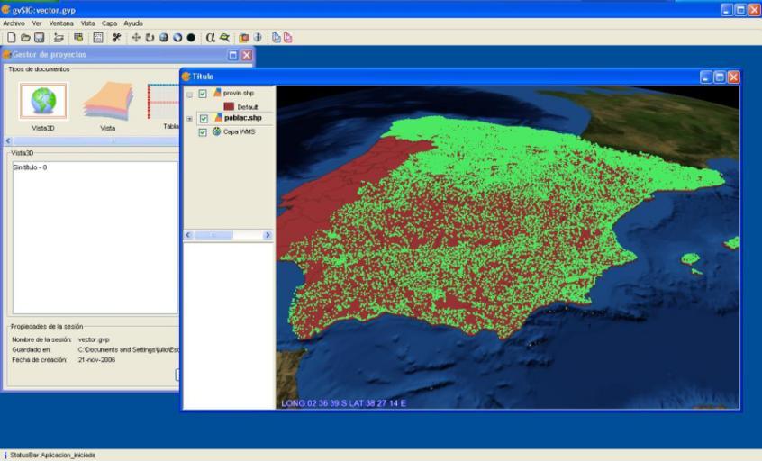The height and width of the screenshot is (461, 762).
Task: Toggle visibility of poblac.shp layer
Action: [x=203, y=118]
